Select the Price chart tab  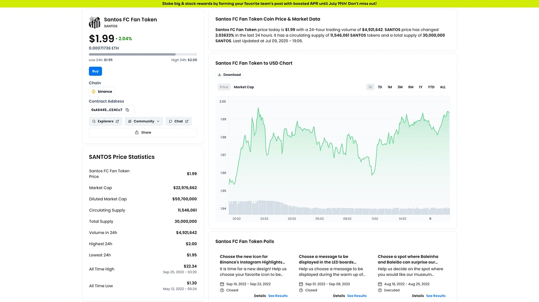224,87
